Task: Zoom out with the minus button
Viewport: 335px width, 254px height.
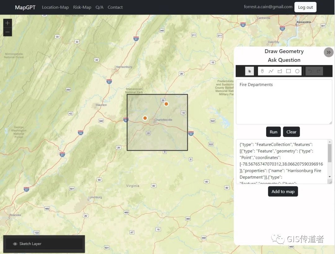Action: tap(7, 32)
